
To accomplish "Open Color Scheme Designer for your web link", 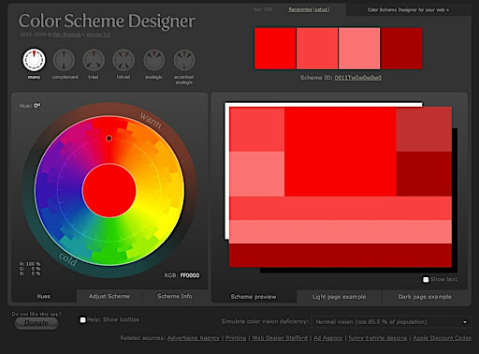I will (408, 10).
